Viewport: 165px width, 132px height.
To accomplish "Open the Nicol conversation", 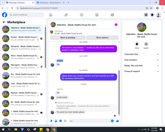I will pos(22,57).
